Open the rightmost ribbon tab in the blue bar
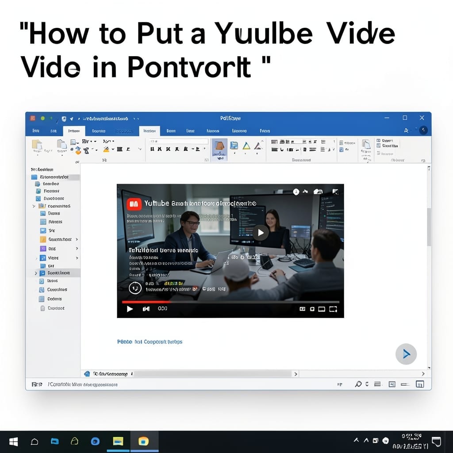Viewport: 453px width, 453px height. click(x=265, y=131)
